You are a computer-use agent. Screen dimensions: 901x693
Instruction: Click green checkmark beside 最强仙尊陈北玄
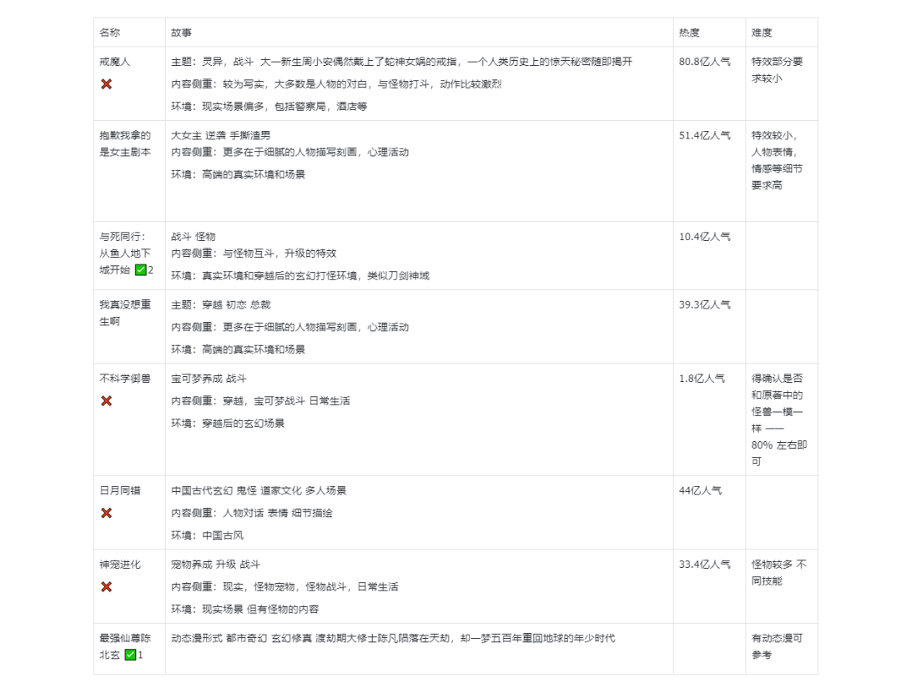tap(130, 655)
